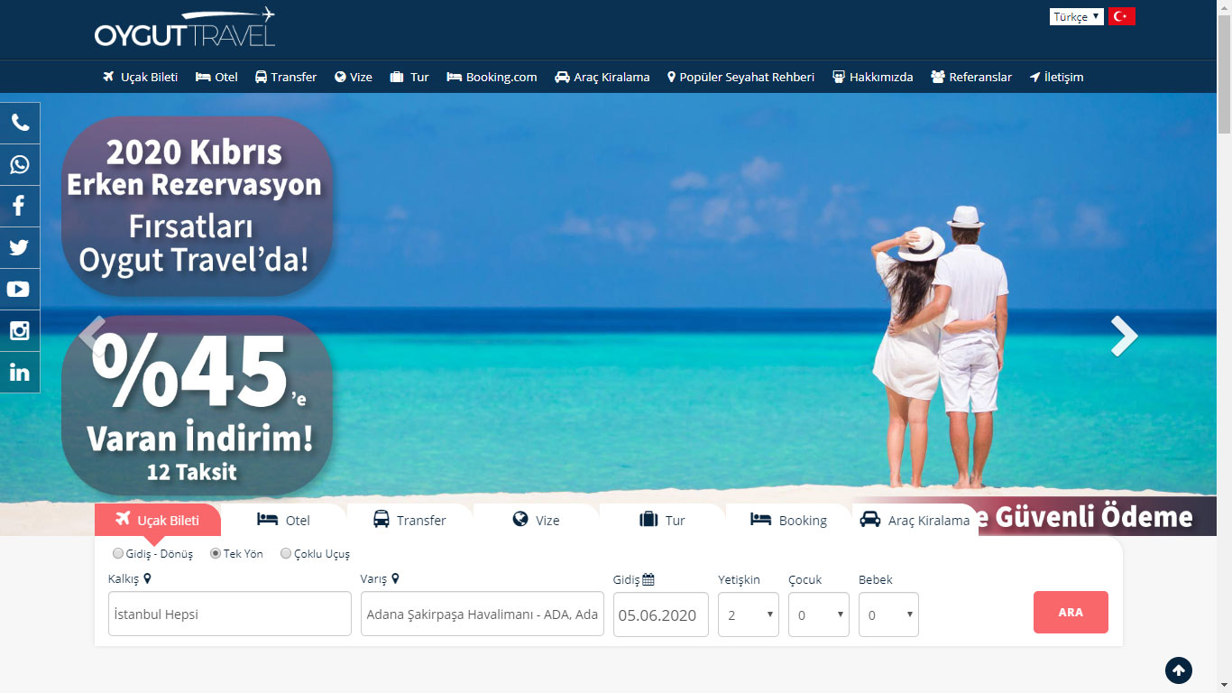Open the LinkedIn sidebar icon
The width and height of the screenshot is (1232, 693).
click(x=20, y=373)
